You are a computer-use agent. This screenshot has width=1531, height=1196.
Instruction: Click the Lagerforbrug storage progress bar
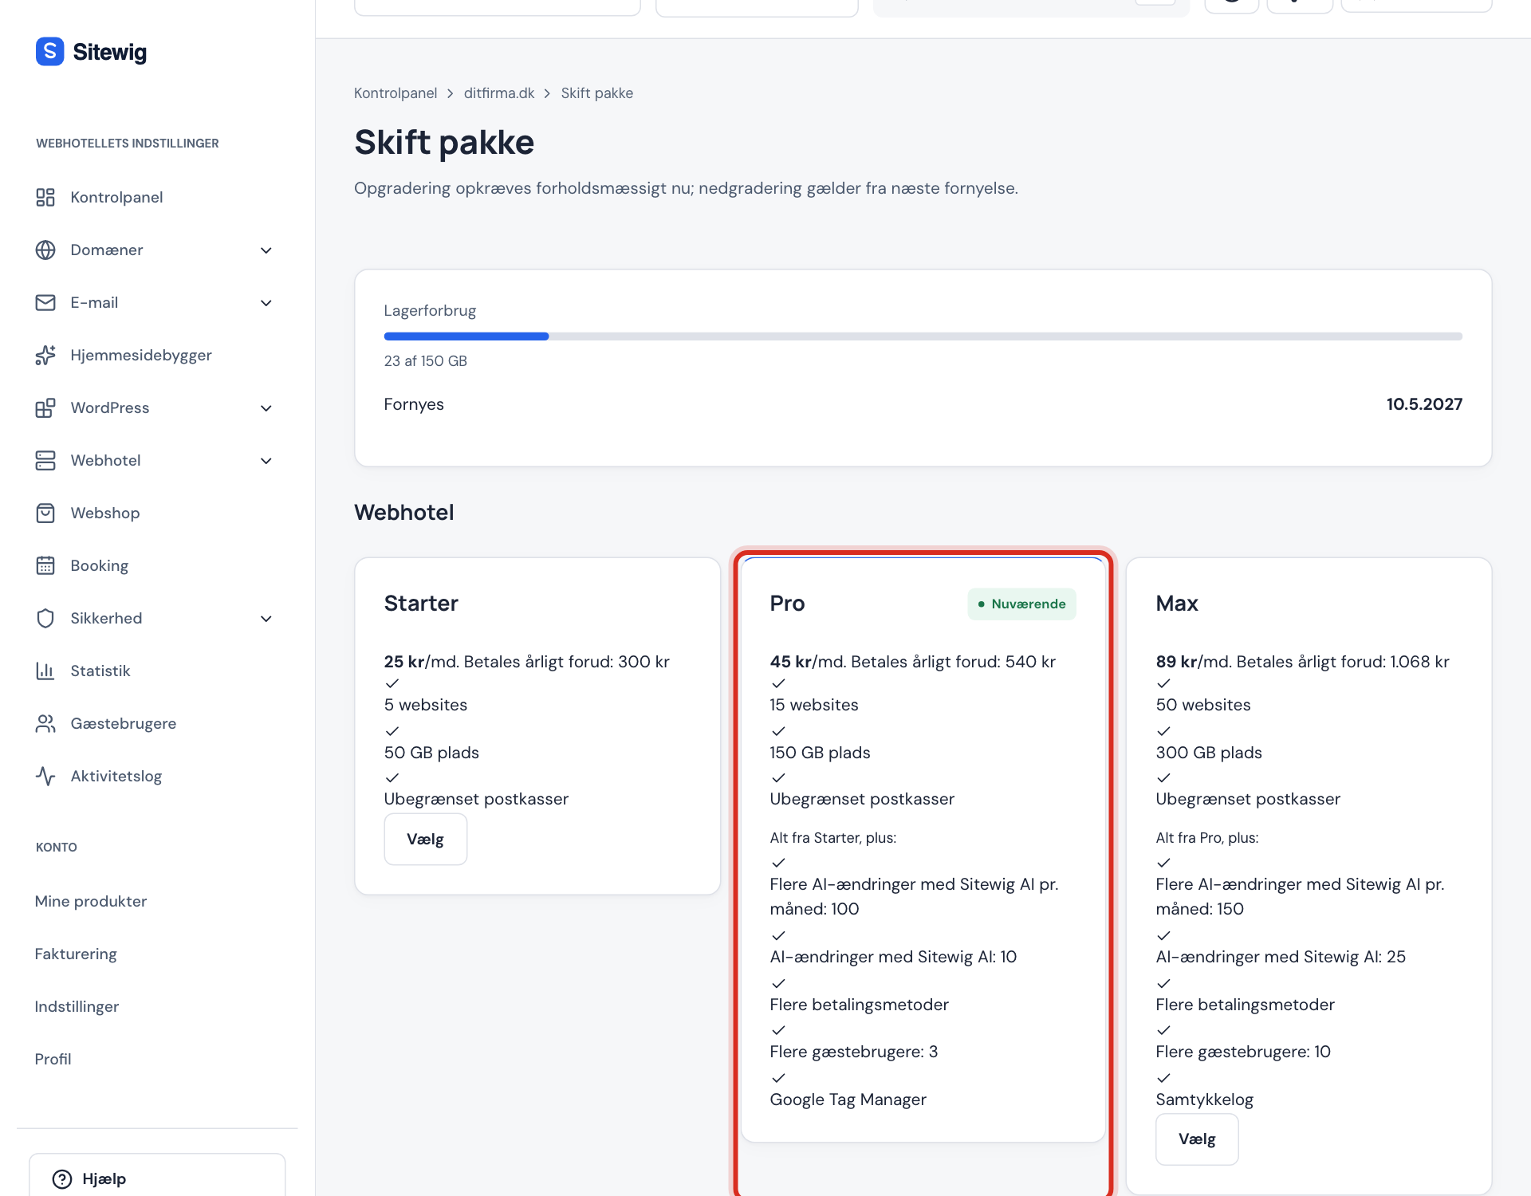coord(923,336)
